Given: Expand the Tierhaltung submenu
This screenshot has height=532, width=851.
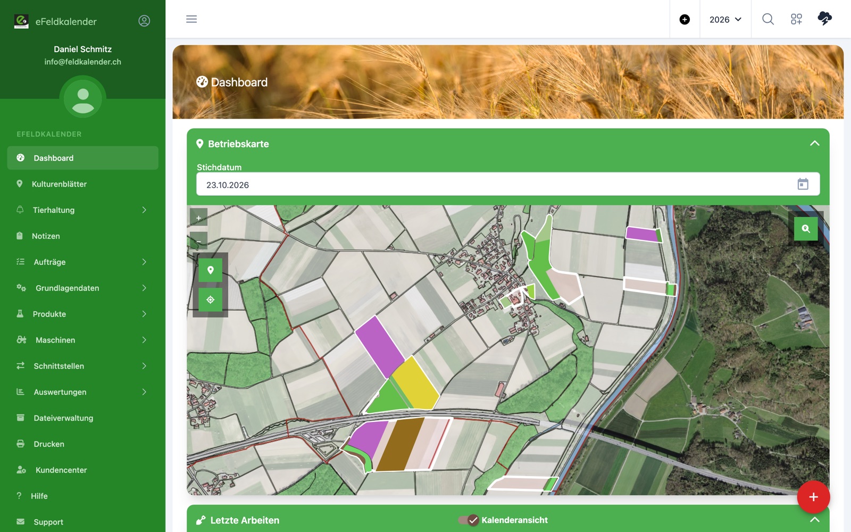Looking at the screenshot, I should click(83, 210).
